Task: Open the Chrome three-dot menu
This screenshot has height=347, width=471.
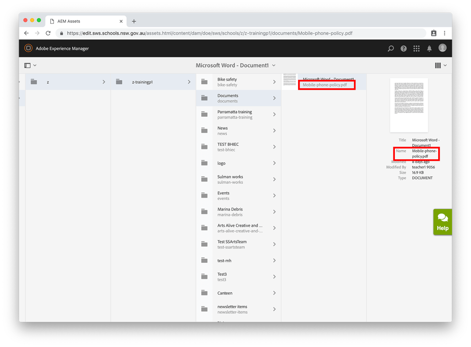Action: click(x=445, y=33)
